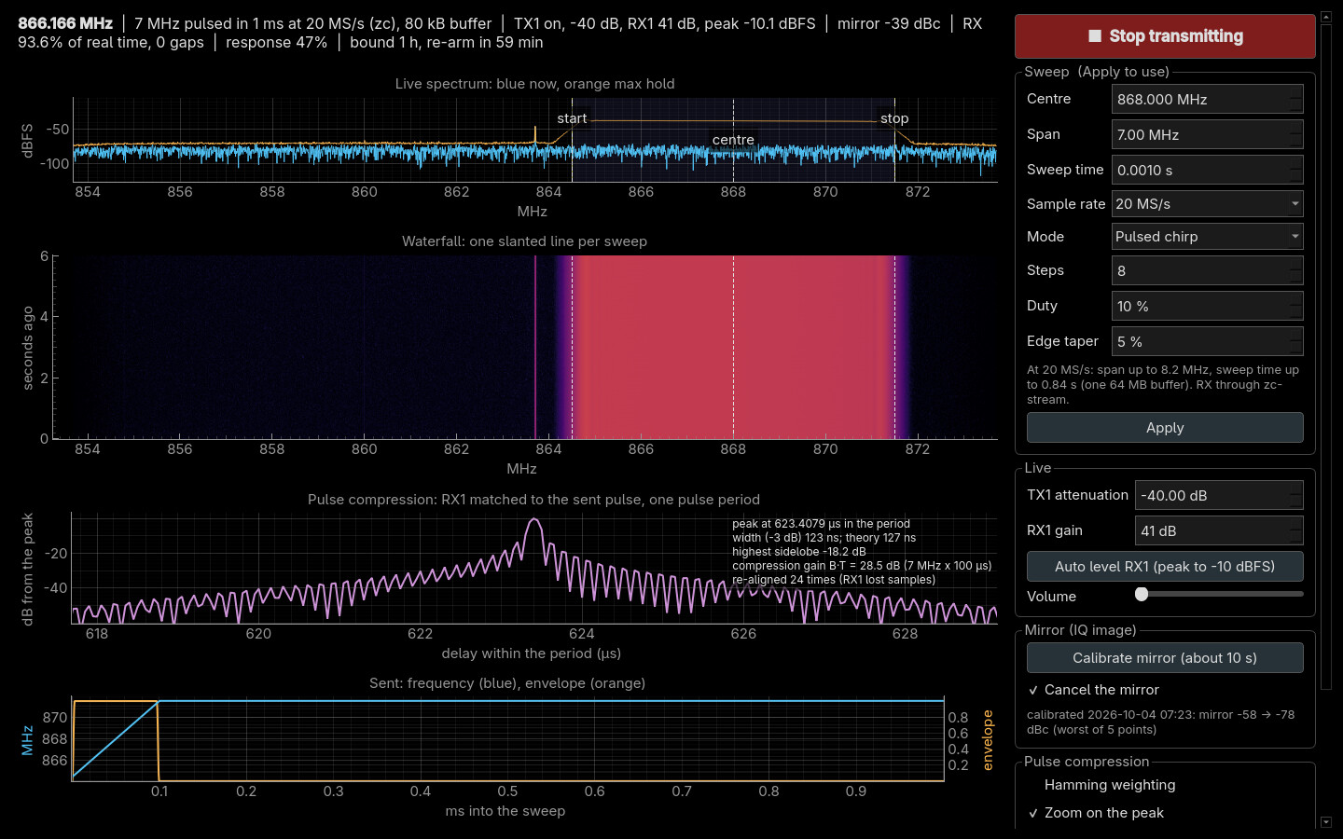Click the 'peak at 623.4079 µs in the period' text
This screenshot has width=1343, height=839.
coord(821,524)
